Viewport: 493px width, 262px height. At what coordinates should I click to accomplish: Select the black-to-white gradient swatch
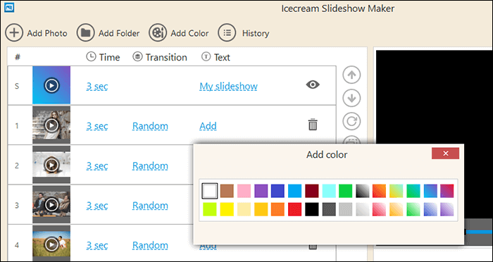point(363,191)
